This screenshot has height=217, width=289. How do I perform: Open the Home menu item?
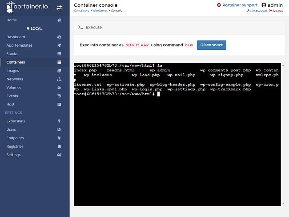tap(35, 20)
